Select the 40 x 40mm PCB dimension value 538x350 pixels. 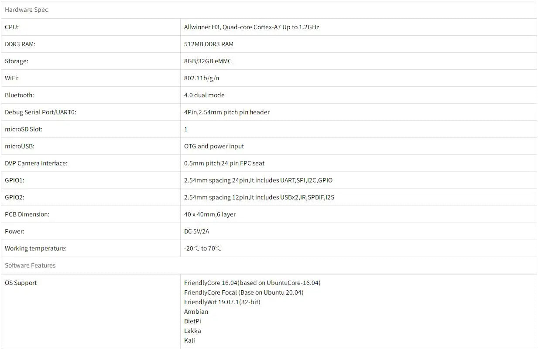pyautogui.click(x=210, y=214)
